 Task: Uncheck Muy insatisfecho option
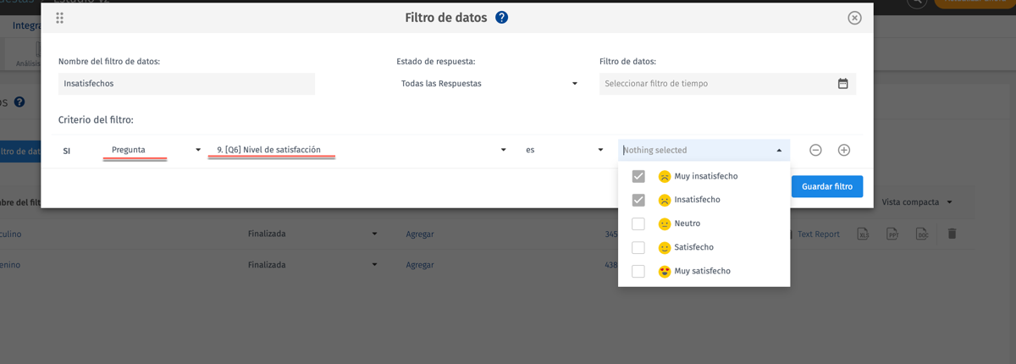coord(638,177)
